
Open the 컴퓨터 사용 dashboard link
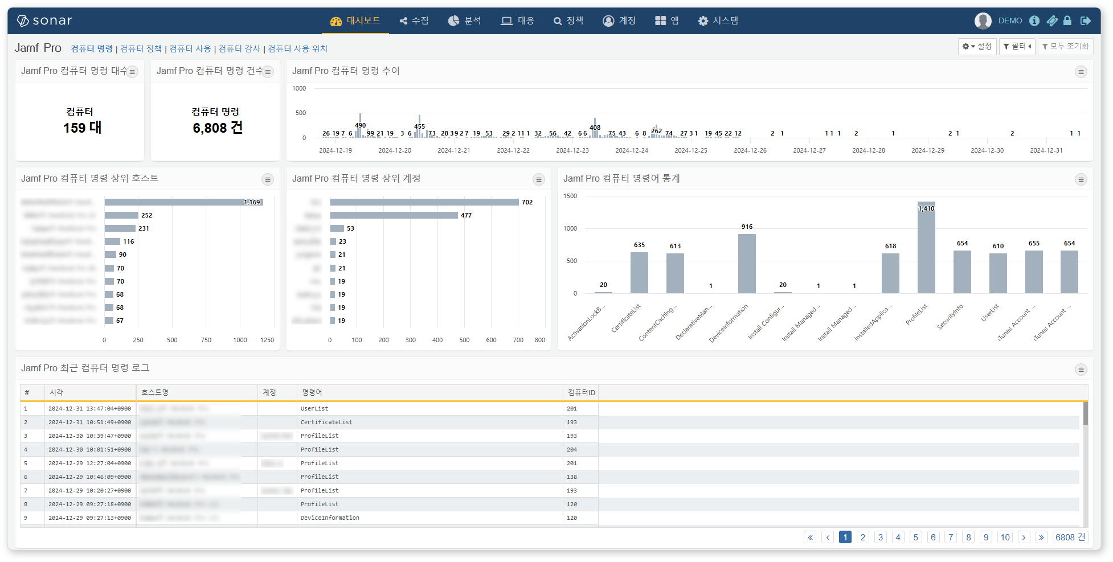pyautogui.click(x=190, y=48)
